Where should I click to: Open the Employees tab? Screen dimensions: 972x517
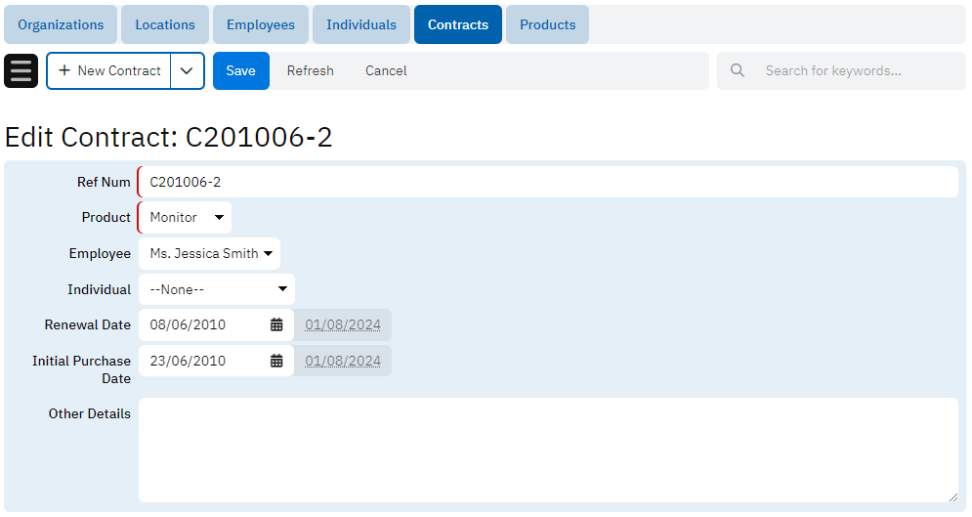coord(261,24)
